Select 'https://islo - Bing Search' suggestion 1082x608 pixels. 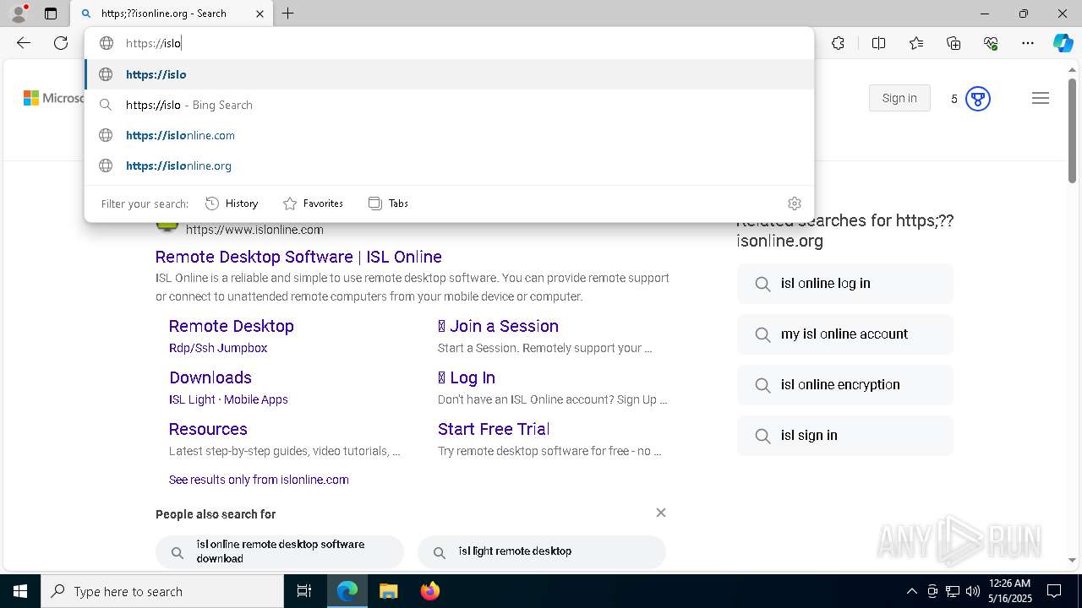pyautogui.click(x=449, y=105)
